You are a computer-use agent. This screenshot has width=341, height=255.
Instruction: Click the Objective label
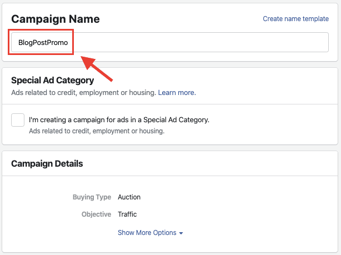coord(94,214)
